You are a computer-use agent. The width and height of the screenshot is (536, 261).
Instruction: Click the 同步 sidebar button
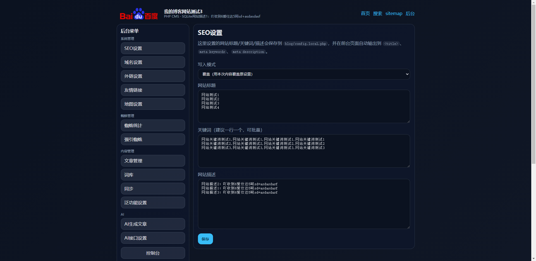[153, 189]
